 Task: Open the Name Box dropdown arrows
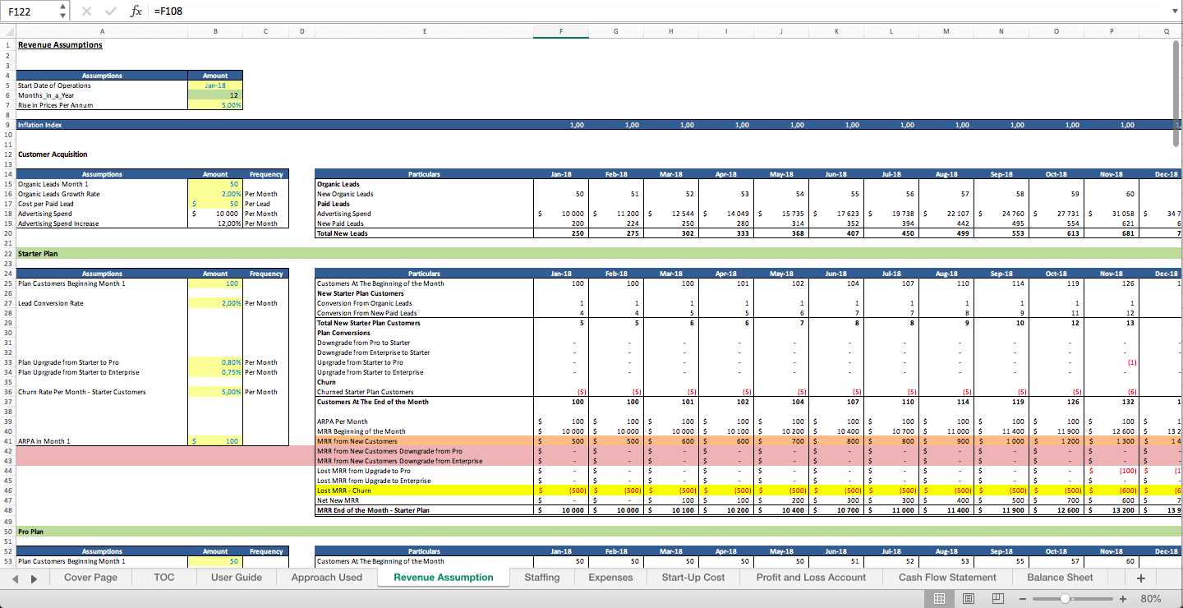pos(63,12)
